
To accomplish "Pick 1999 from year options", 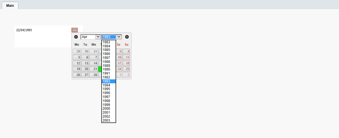I will 109,105.
